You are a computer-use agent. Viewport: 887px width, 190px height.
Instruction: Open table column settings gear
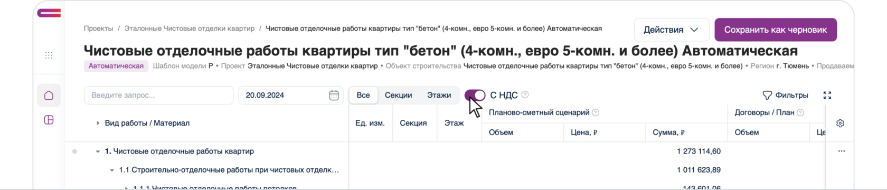coord(840,123)
